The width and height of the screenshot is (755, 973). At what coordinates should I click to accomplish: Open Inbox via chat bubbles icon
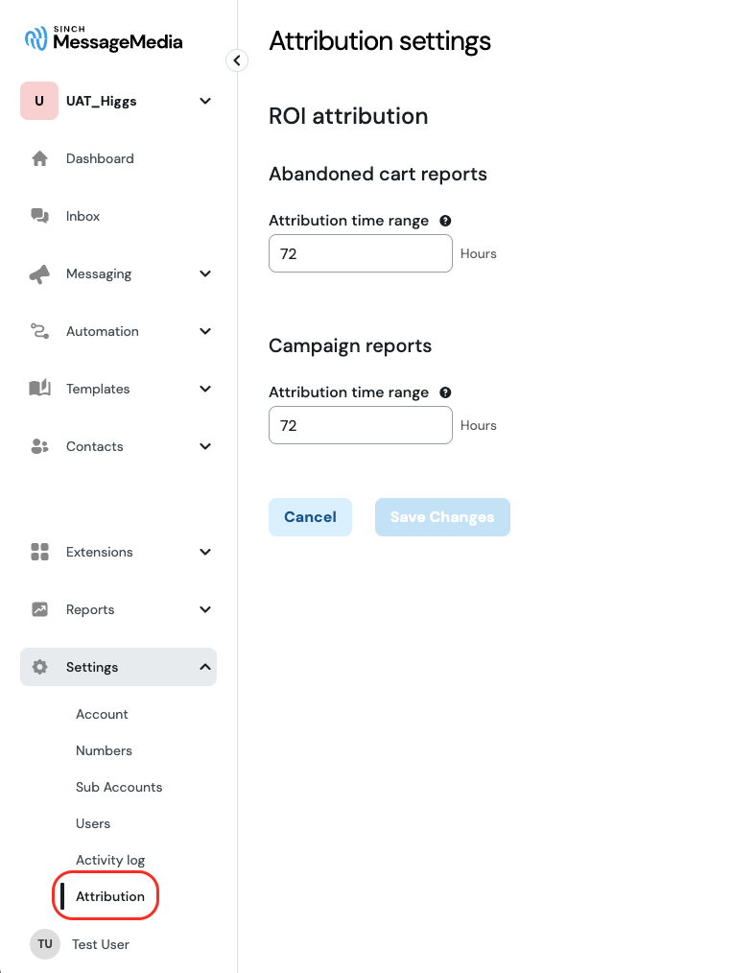click(x=39, y=216)
